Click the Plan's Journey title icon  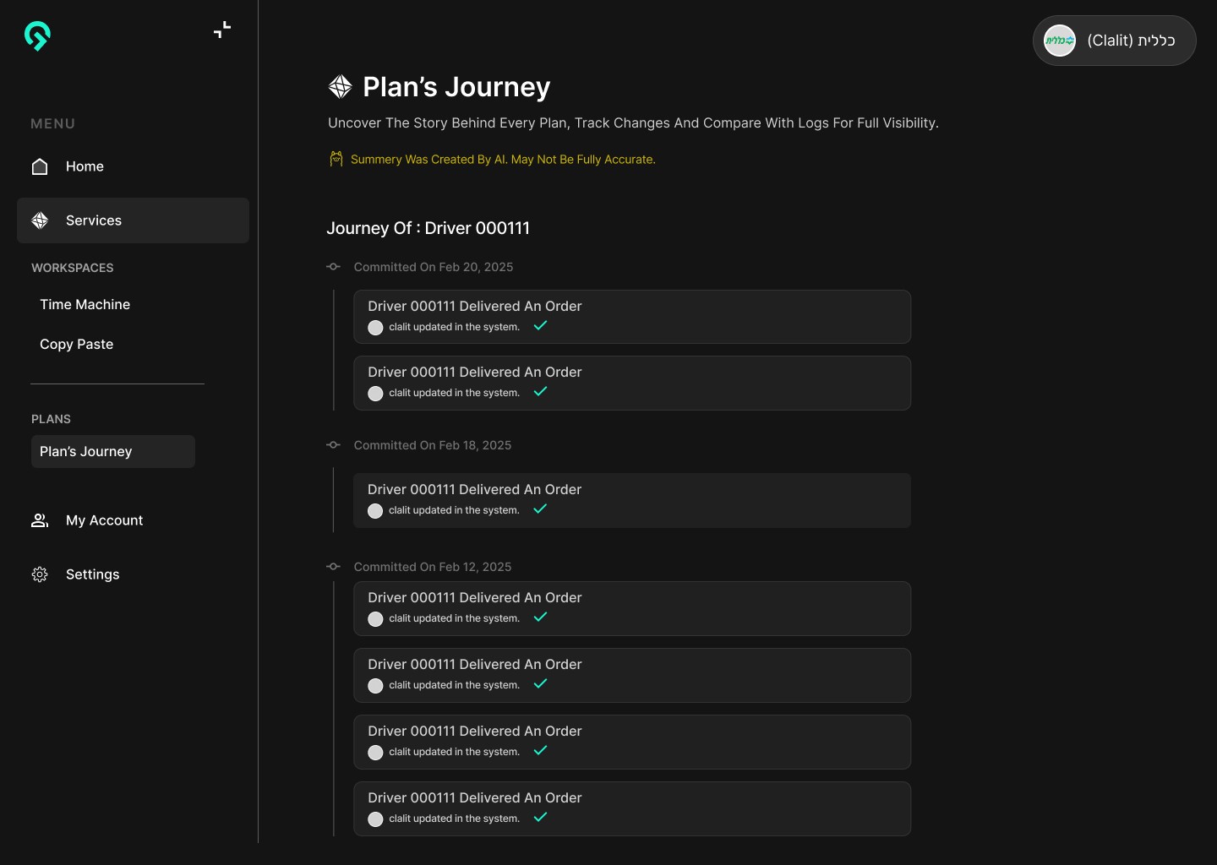point(340,86)
